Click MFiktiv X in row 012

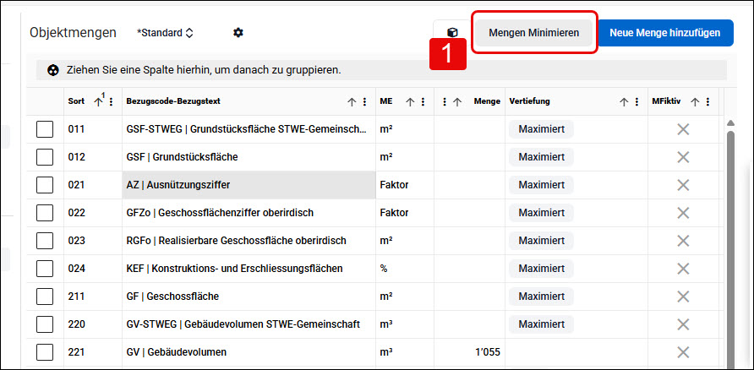click(683, 157)
